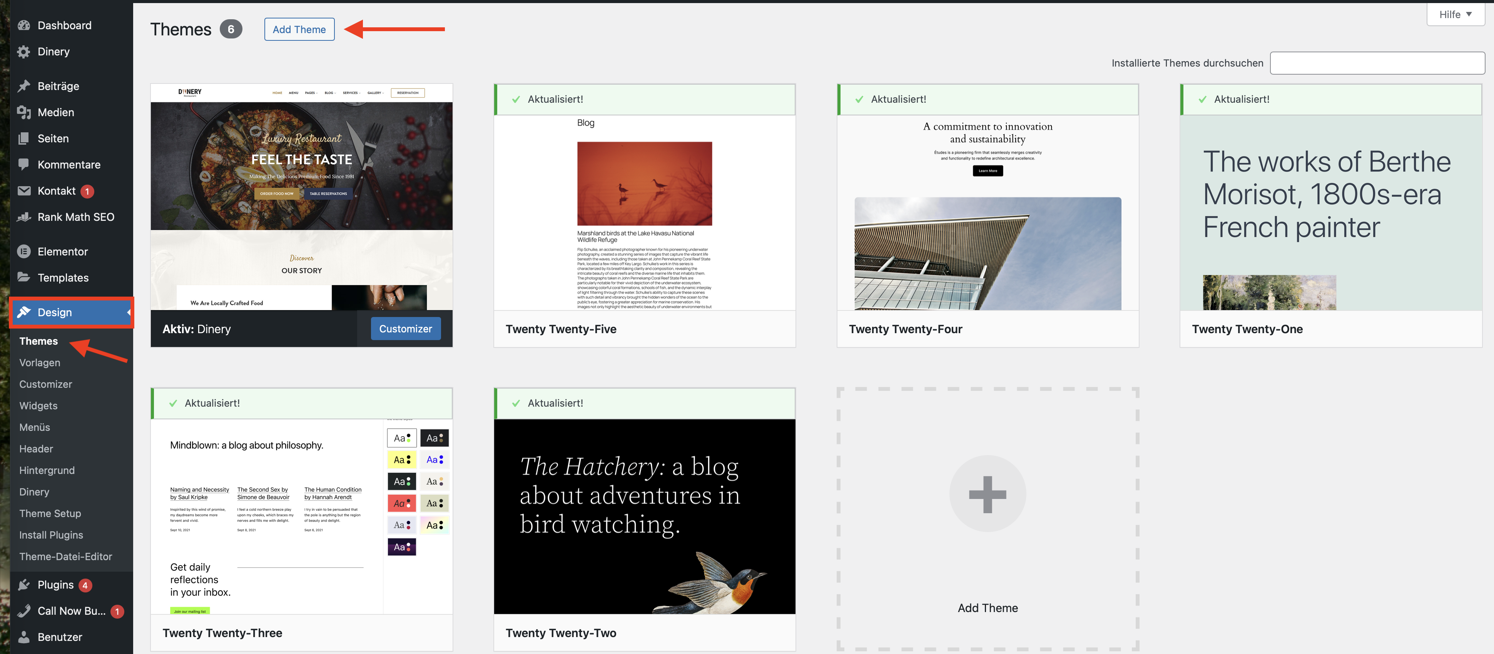Click the Benutzer user icon

[x=24, y=637]
